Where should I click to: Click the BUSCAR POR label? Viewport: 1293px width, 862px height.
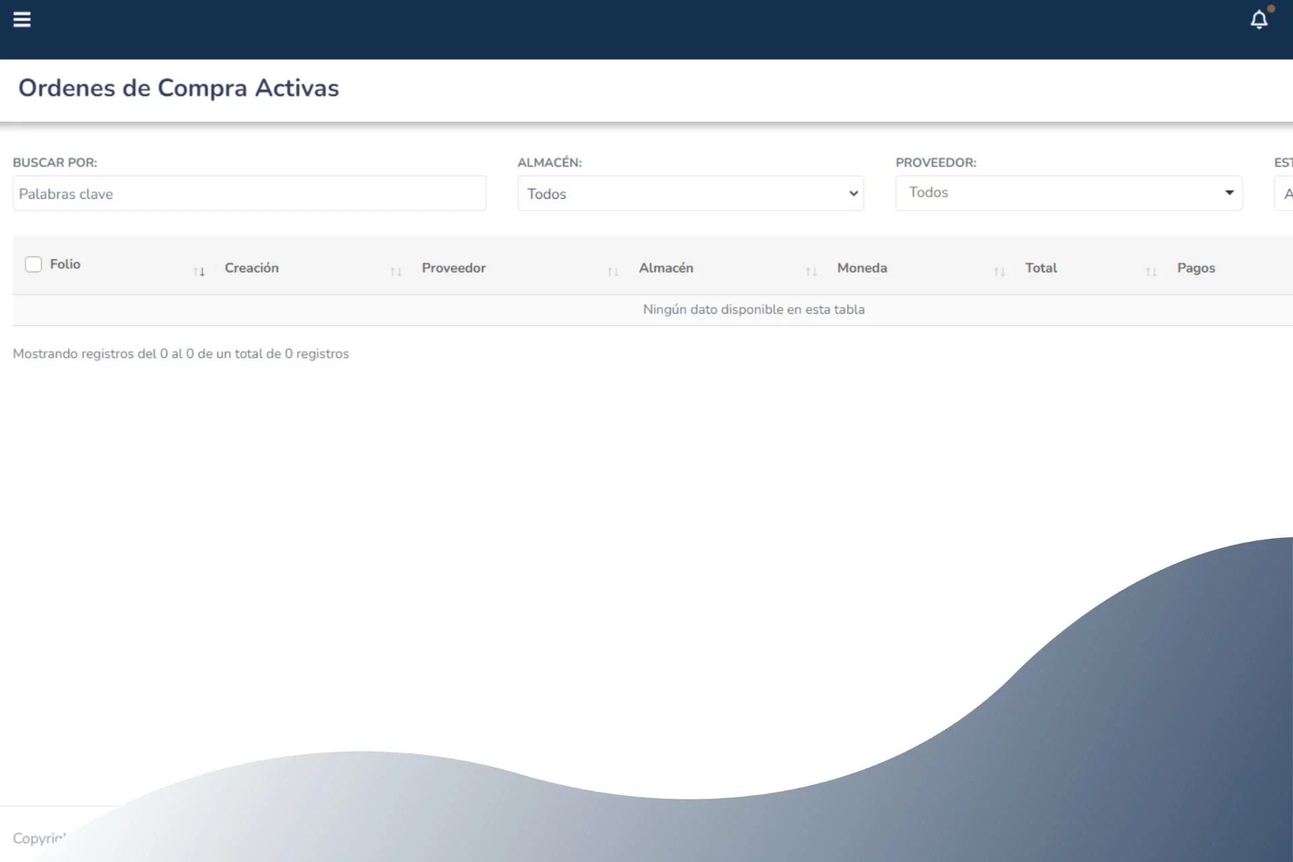(x=55, y=163)
